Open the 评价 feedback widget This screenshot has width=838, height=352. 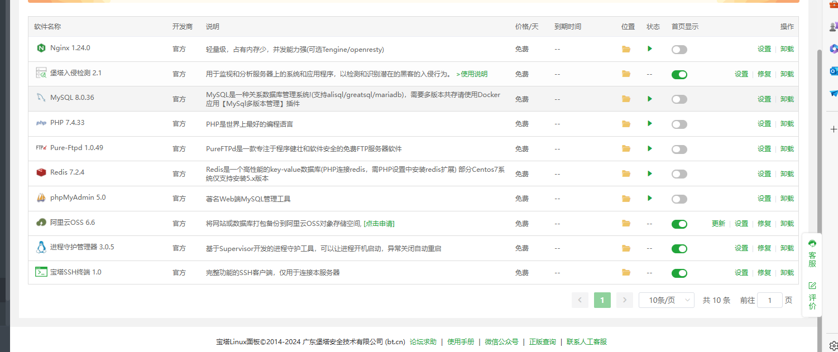point(812,296)
